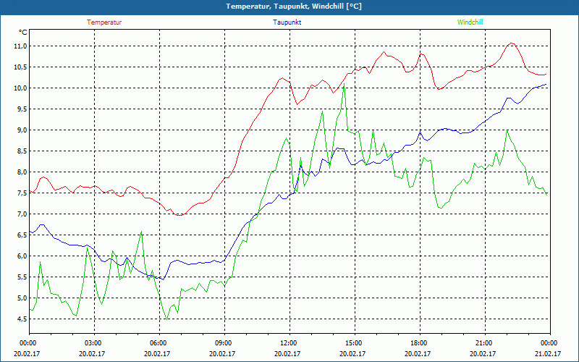579x362 pixels.
Task: Click the 06:00 time axis label
Action: pos(159,343)
